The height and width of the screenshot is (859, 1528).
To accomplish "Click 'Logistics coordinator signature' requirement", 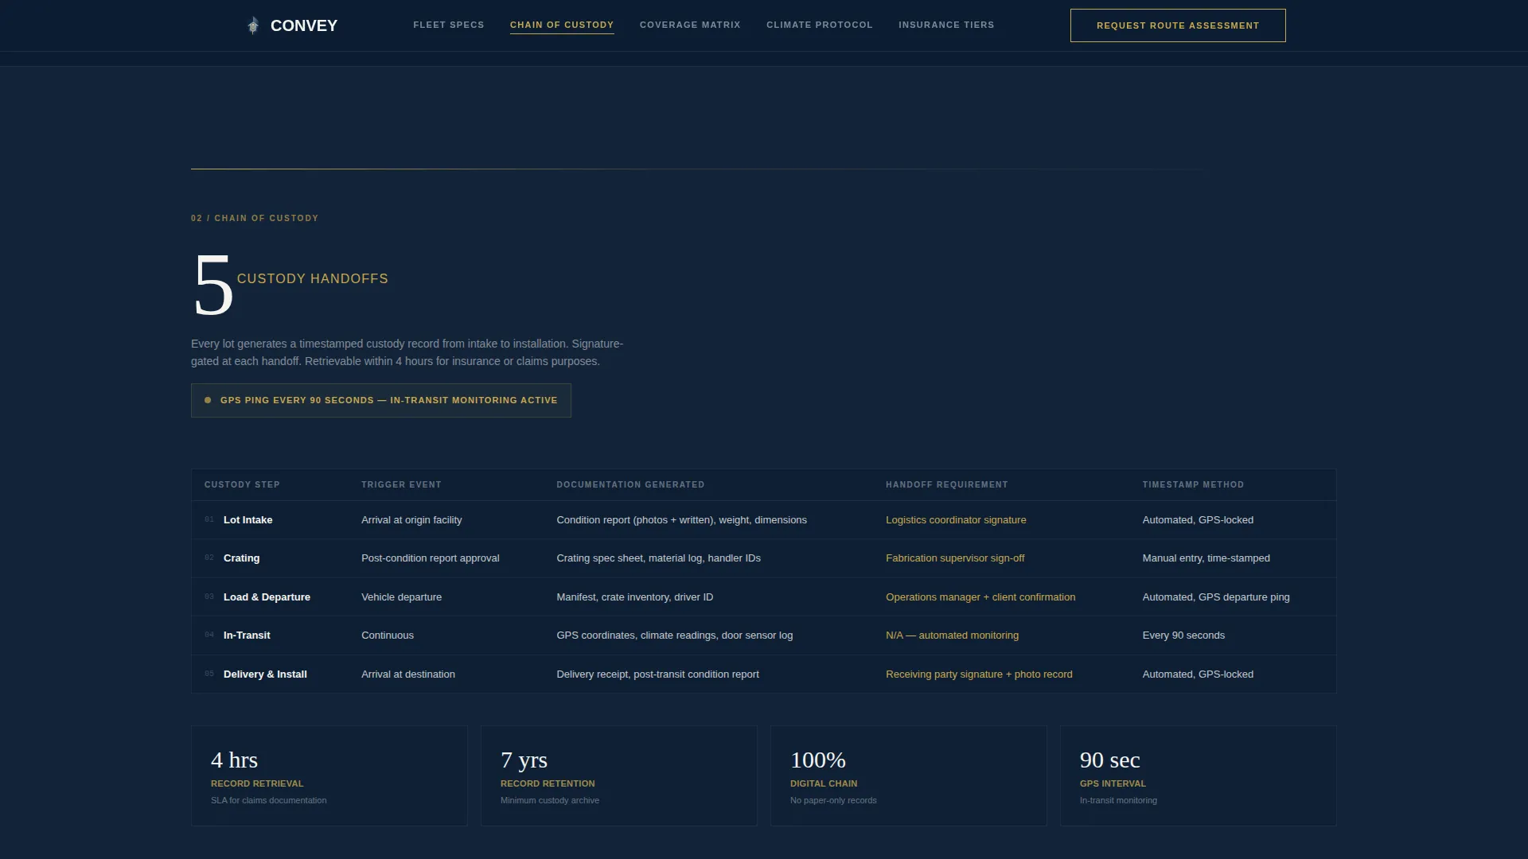I will pos(956,520).
